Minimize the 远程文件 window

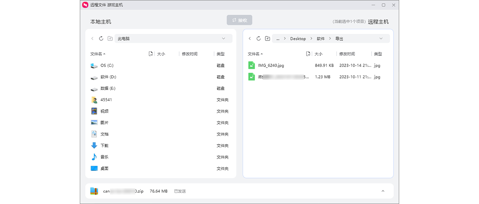point(373,5)
